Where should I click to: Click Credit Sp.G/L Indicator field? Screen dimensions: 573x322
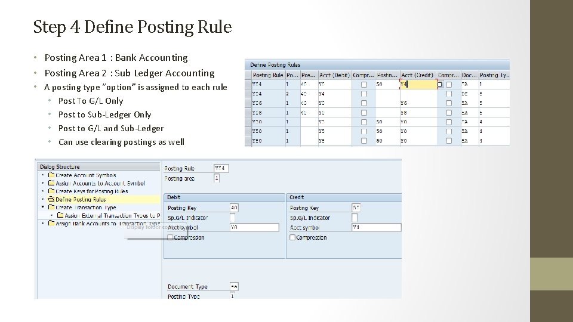coord(355,218)
